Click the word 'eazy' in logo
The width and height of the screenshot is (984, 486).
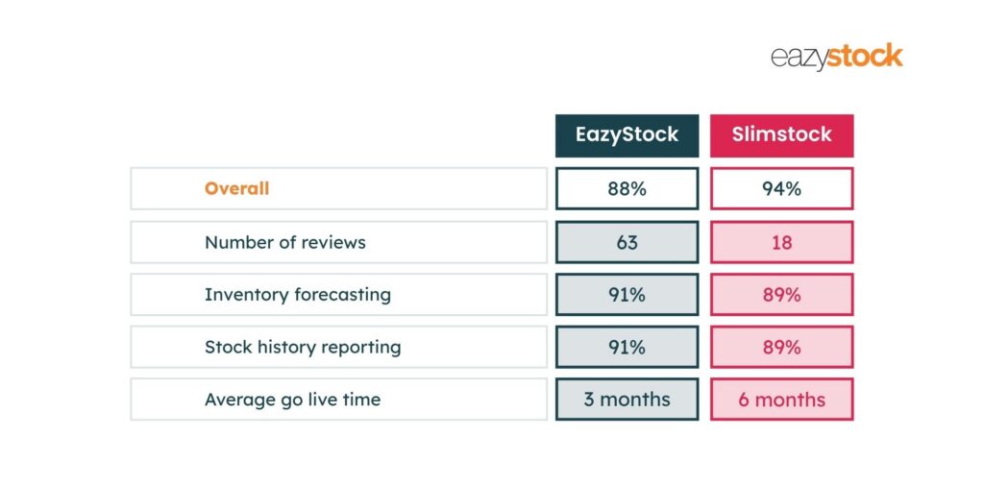(799, 59)
